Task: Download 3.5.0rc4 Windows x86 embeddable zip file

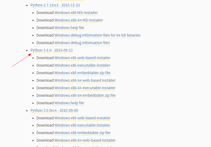Action: click(82, 133)
